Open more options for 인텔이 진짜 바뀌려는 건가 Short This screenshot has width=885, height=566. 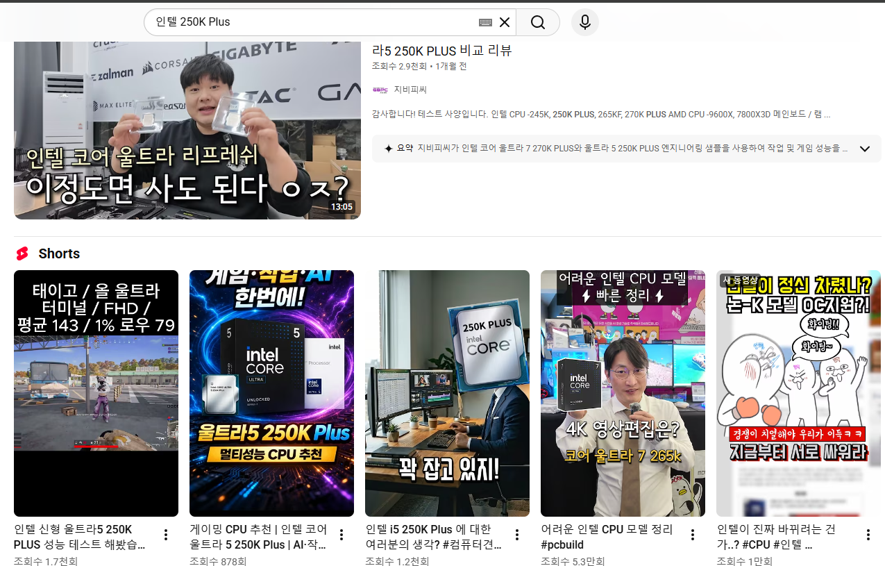(x=868, y=534)
